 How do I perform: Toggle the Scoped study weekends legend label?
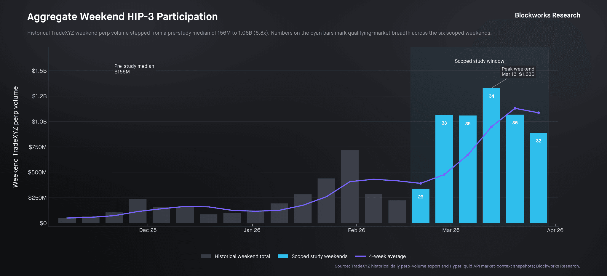coord(319,256)
